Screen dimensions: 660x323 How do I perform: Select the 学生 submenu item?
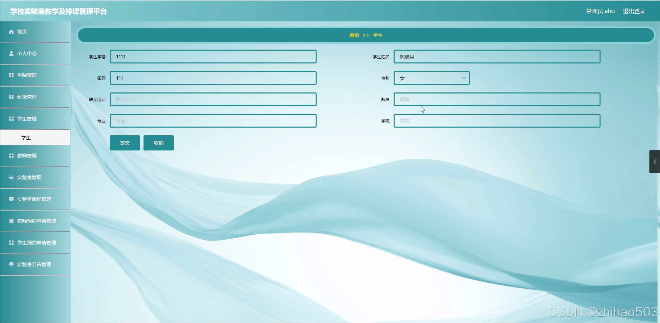[x=26, y=138]
